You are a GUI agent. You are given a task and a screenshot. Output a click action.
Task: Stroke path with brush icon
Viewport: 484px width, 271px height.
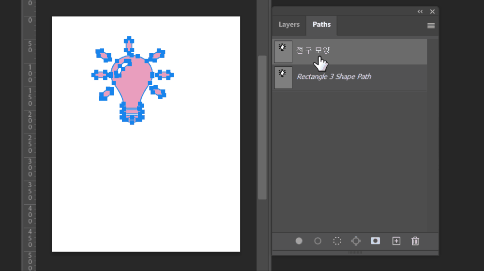click(x=318, y=241)
